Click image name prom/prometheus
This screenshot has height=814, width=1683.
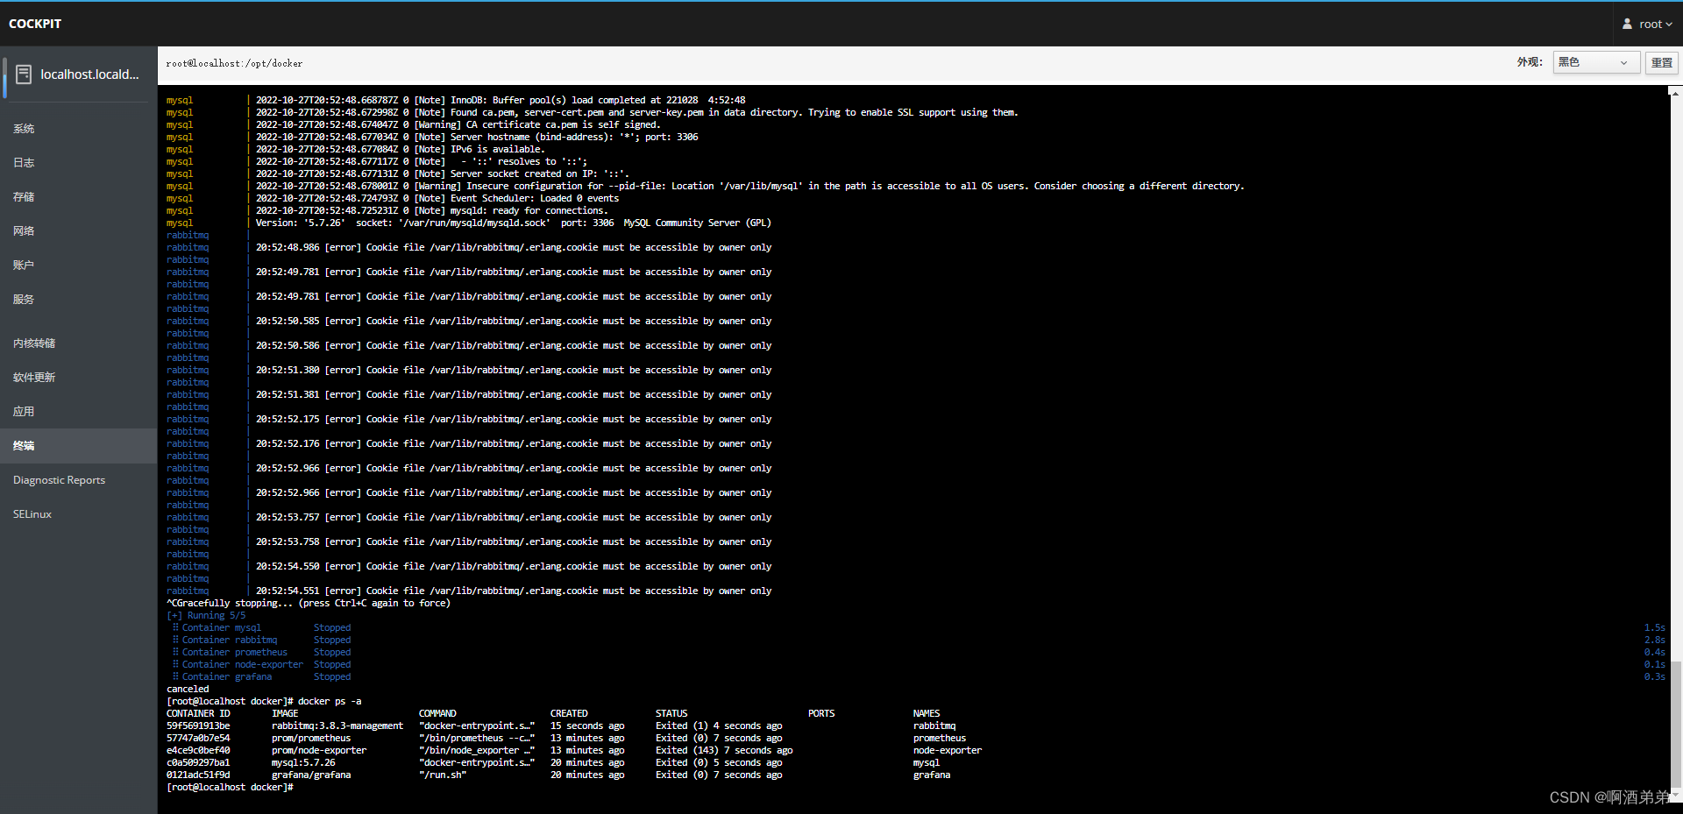[x=311, y=738]
